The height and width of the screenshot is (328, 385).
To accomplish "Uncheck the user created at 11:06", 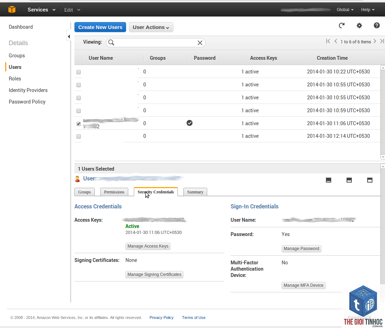I will (x=79, y=123).
